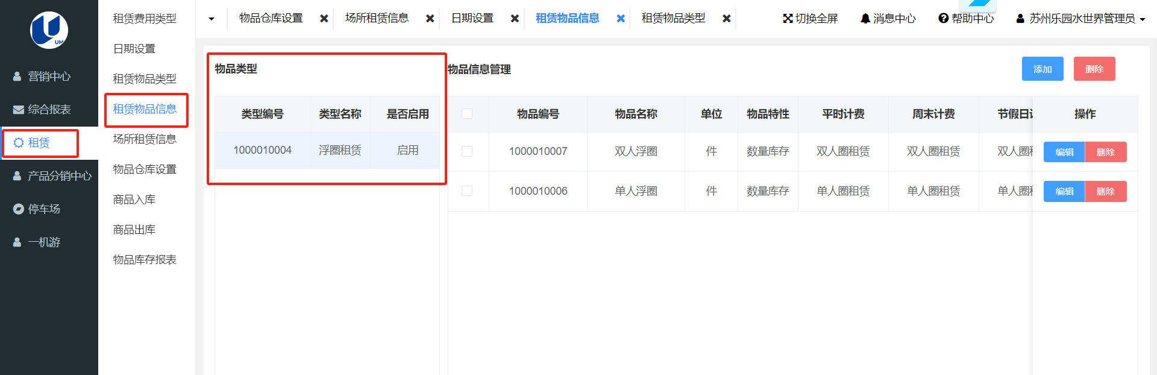Click the 平时计费 column header
The image size is (1157, 375).
pos(843,114)
